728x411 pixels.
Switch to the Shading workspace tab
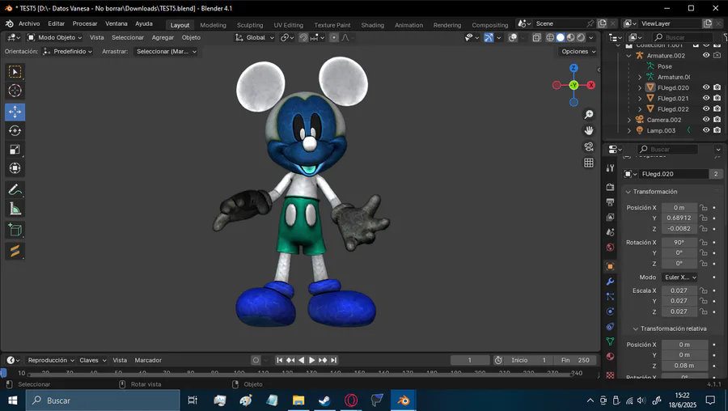point(372,25)
